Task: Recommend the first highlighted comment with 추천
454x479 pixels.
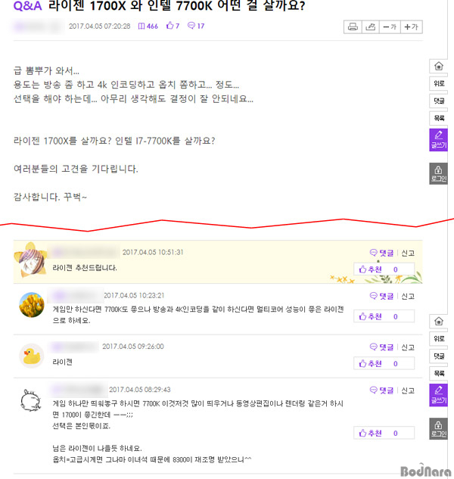Action: [384, 269]
